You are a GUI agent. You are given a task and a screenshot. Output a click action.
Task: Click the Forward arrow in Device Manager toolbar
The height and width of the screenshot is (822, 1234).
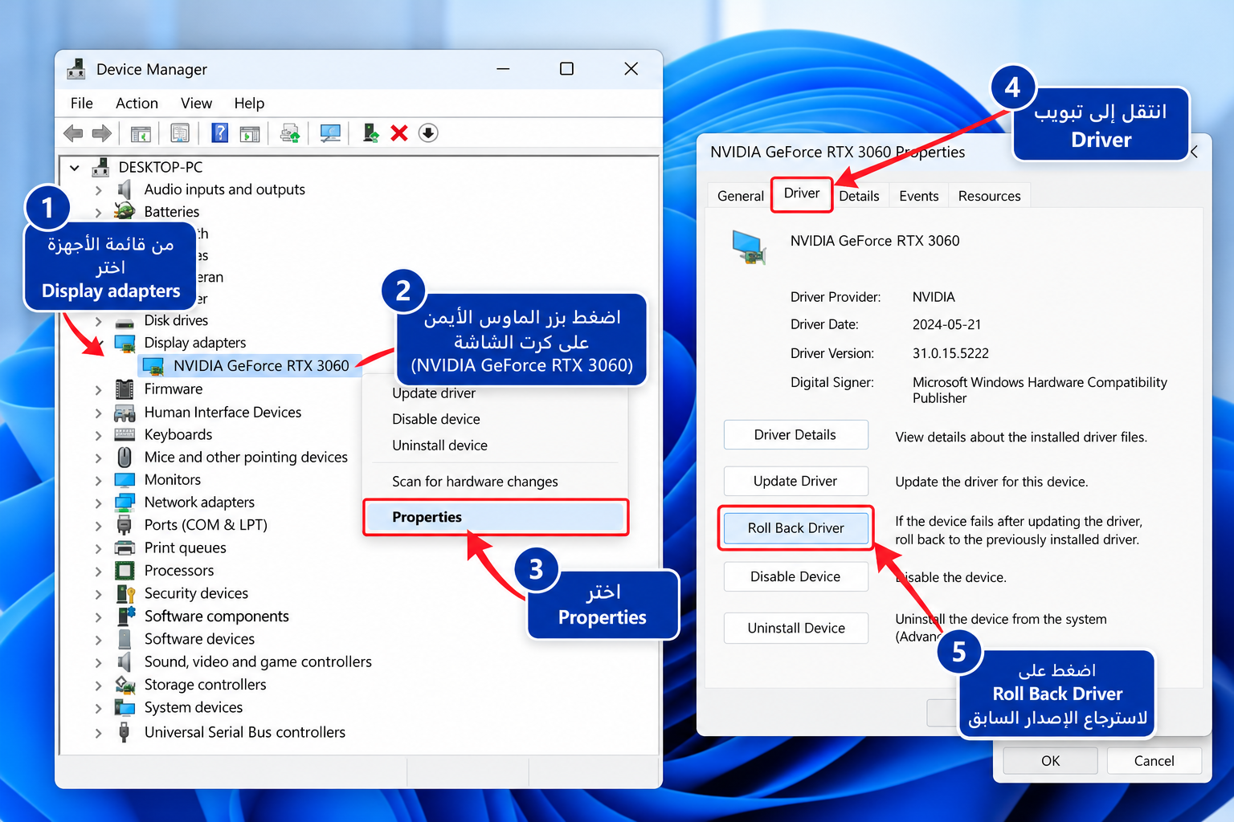pos(102,133)
